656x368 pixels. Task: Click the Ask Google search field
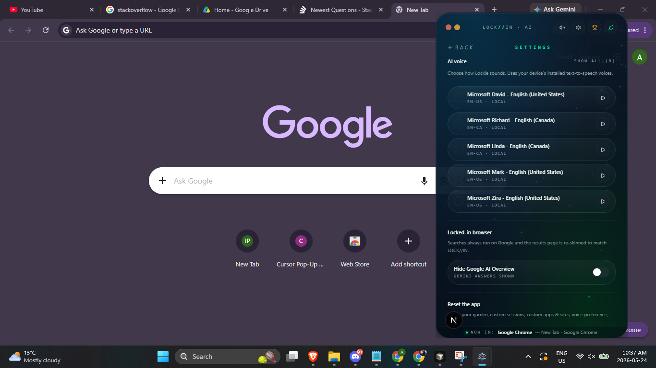pos(292,181)
